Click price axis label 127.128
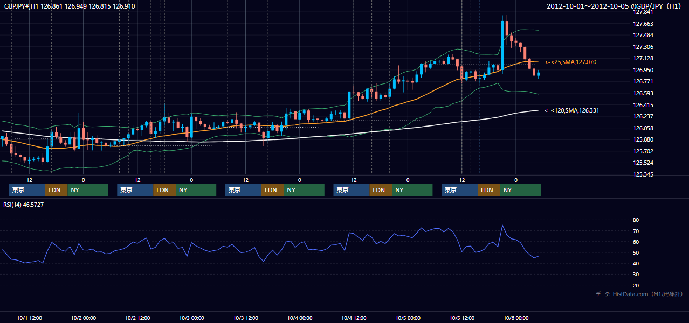The height and width of the screenshot is (323, 689). 644,58
